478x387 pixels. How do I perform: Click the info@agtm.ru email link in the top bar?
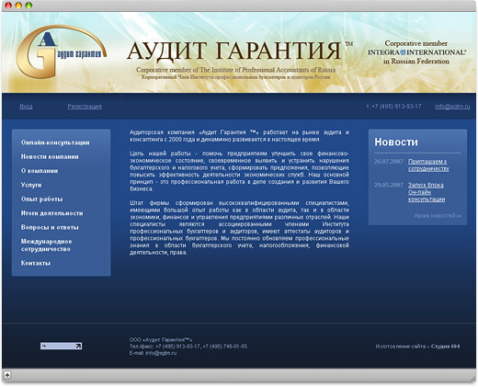(x=452, y=107)
